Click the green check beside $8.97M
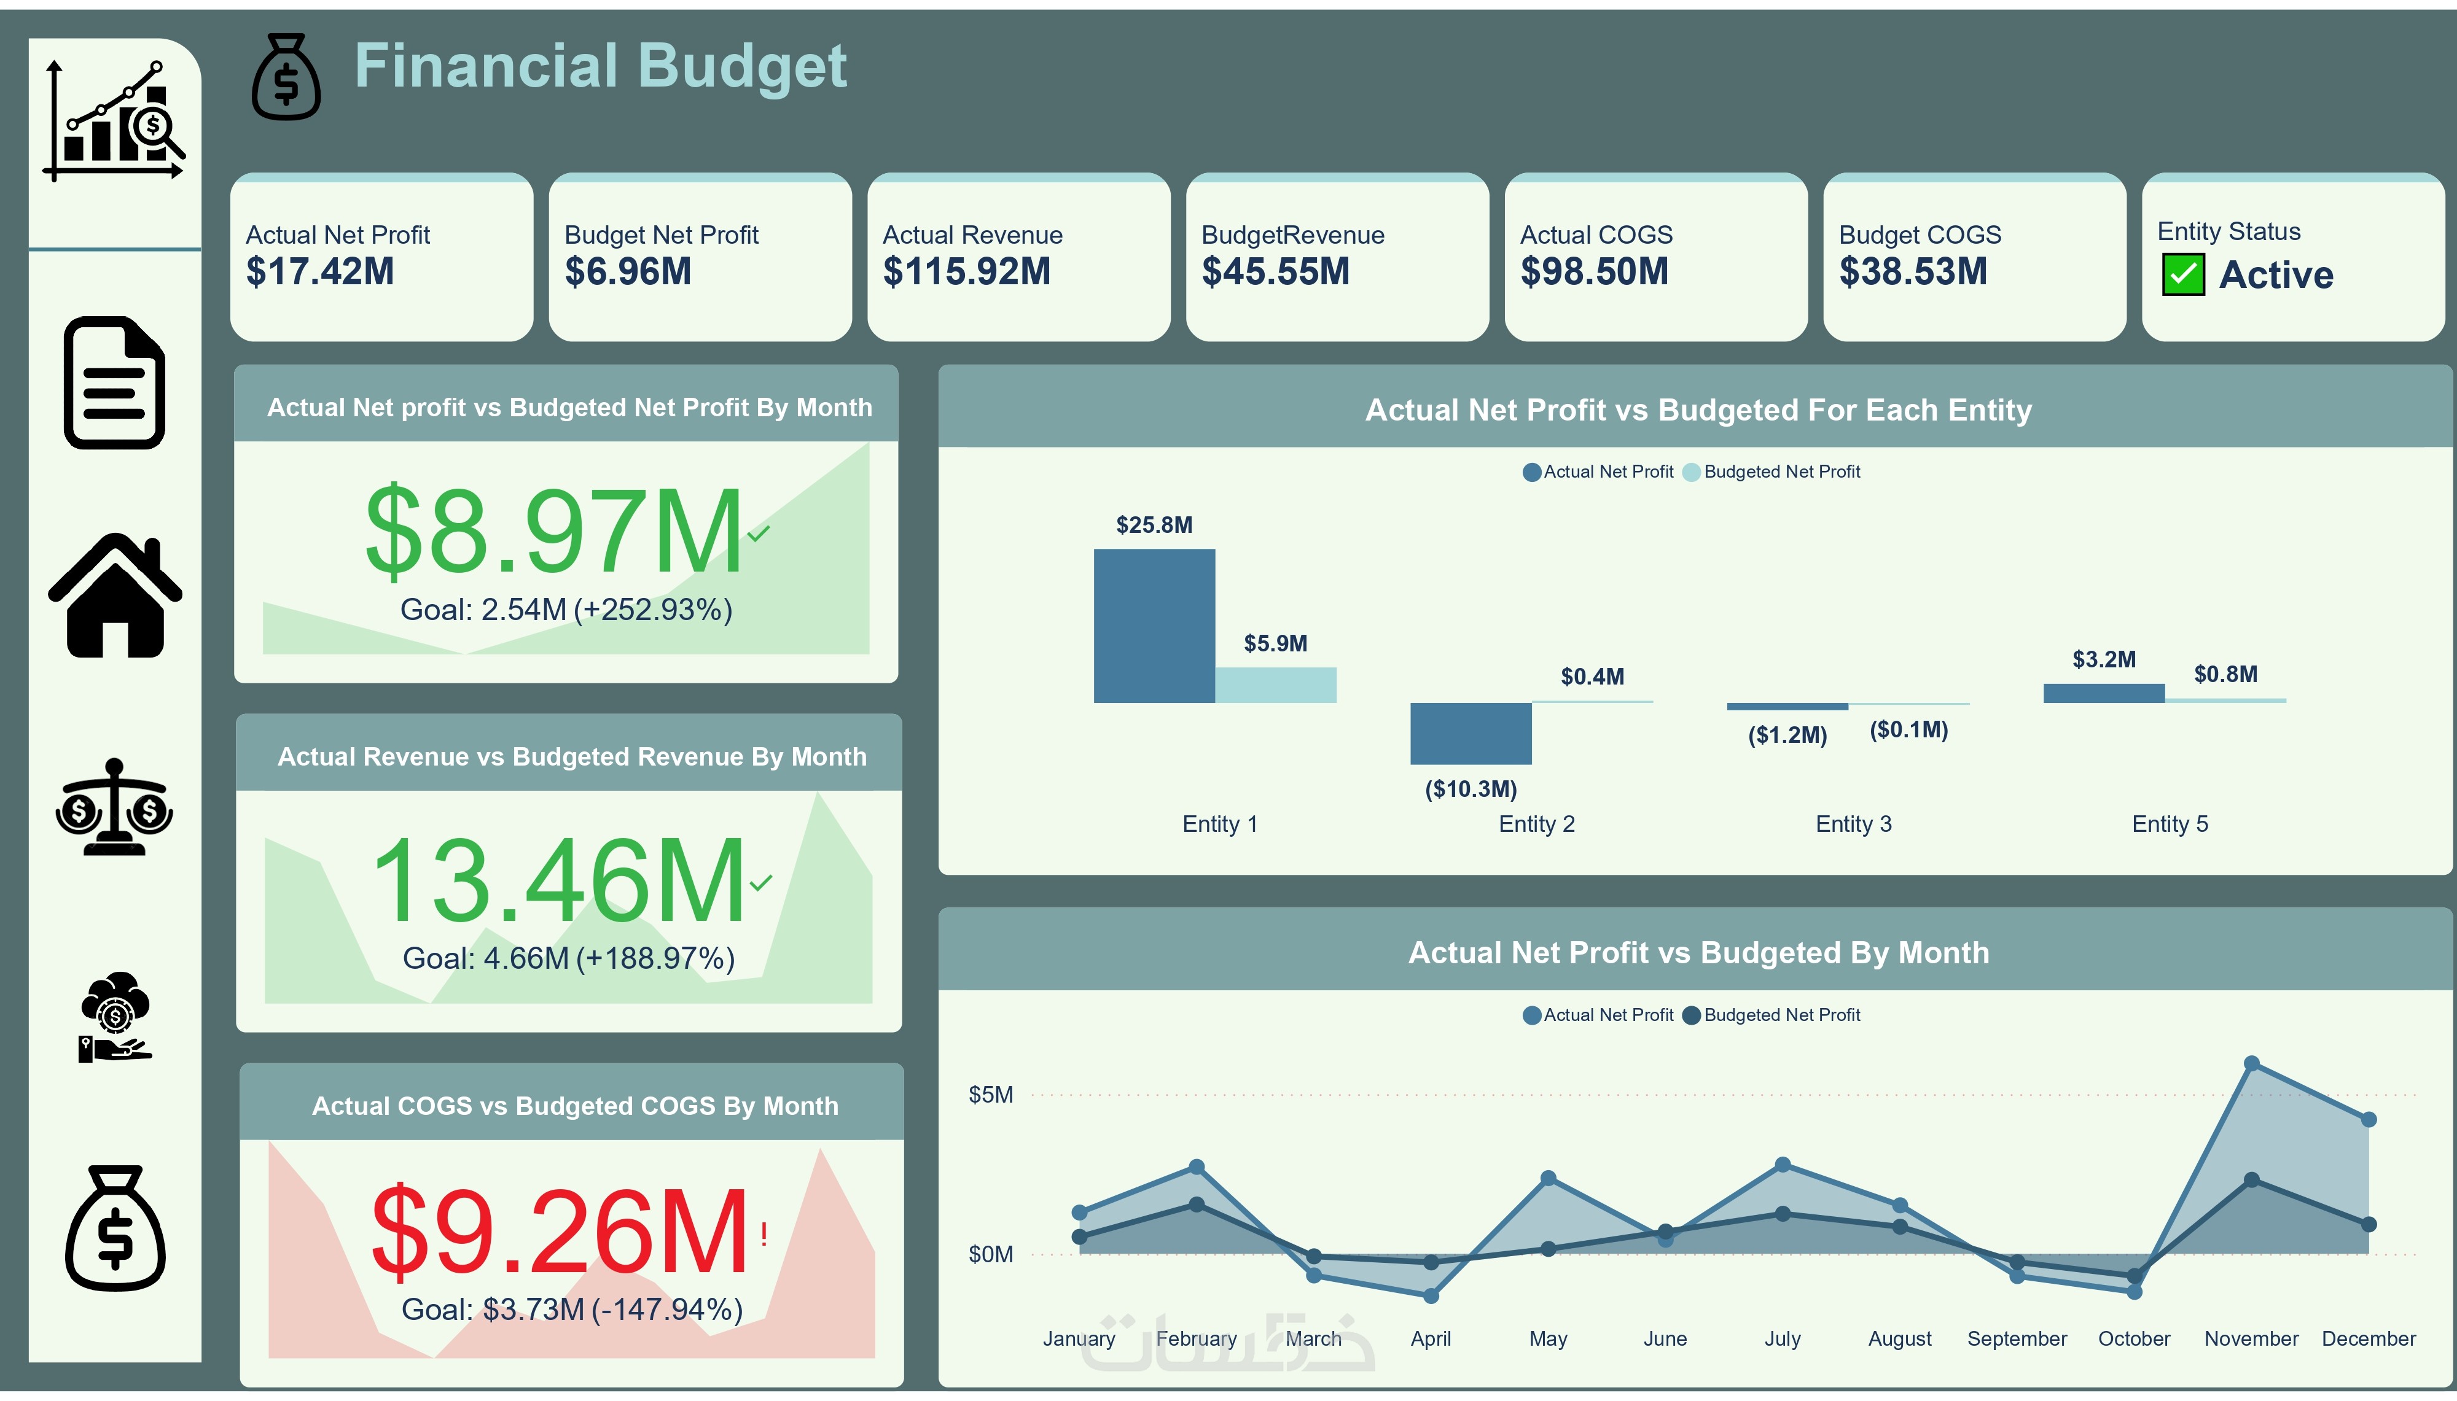Screen dimensions: 2457x1401 pos(759,533)
